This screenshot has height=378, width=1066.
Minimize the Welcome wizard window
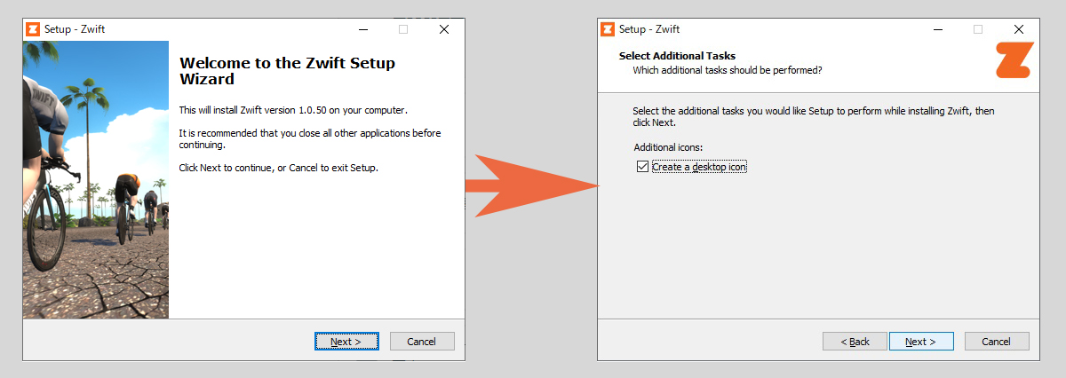pyautogui.click(x=363, y=29)
